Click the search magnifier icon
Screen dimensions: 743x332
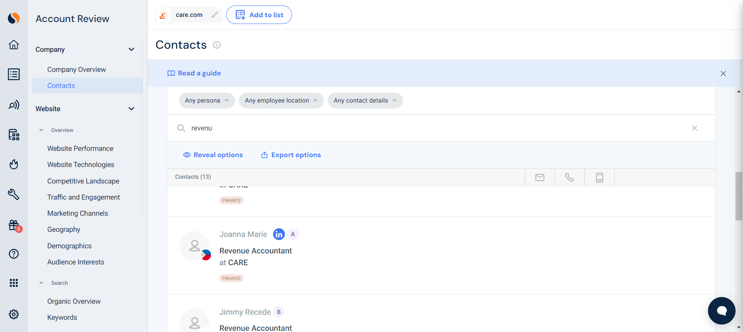[x=181, y=128]
